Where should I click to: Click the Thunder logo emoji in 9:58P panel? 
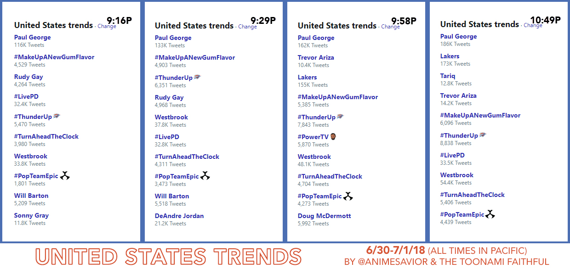click(x=340, y=117)
